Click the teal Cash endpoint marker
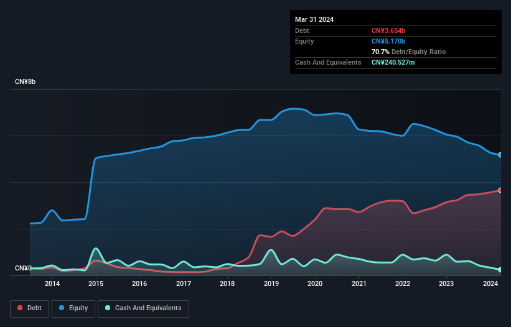The image size is (511, 327). (x=500, y=270)
